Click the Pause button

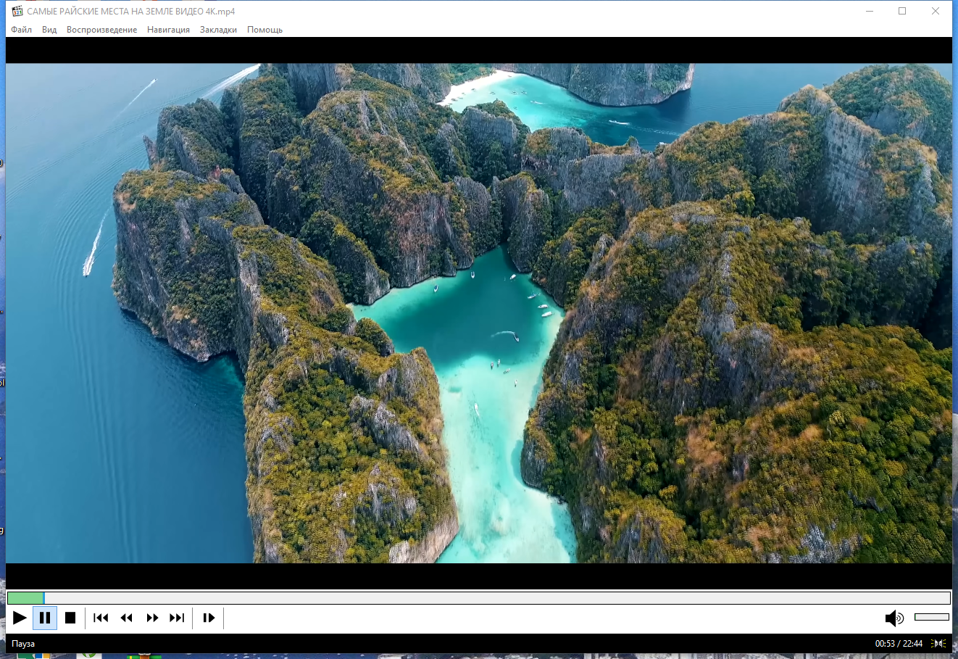point(45,618)
